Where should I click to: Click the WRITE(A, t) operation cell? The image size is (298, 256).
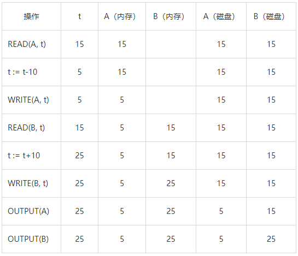pos(32,100)
